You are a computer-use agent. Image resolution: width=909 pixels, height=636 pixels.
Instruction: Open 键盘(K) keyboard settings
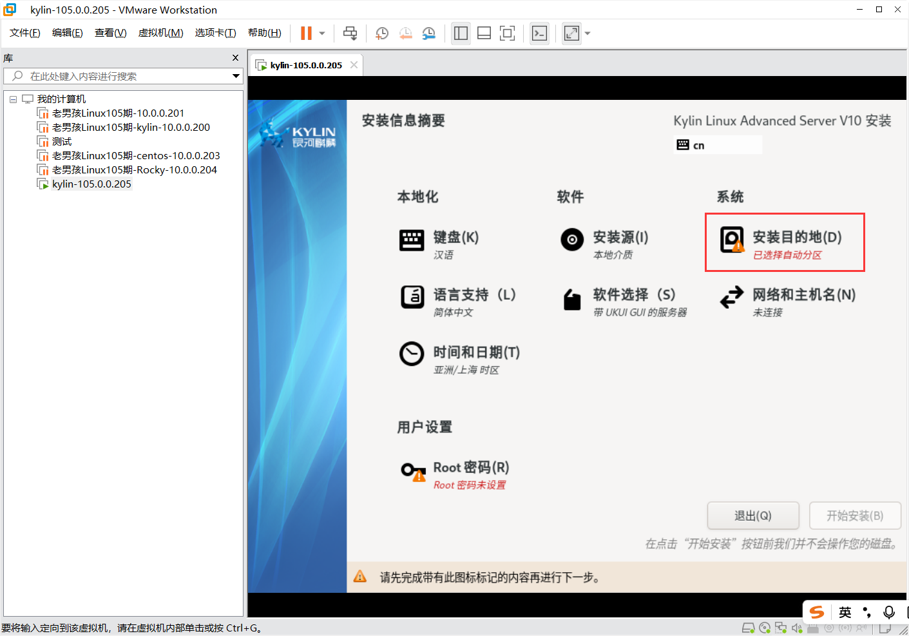(x=439, y=244)
